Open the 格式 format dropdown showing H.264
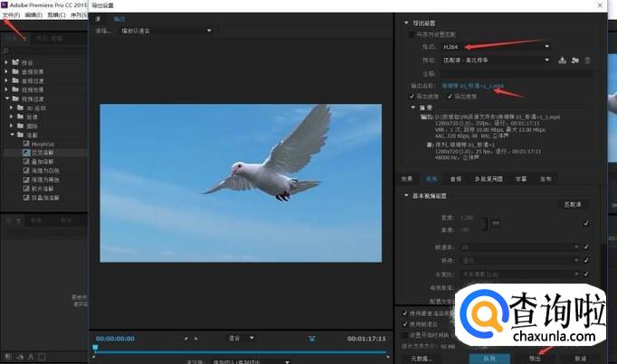Image resolution: width=617 pixels, height=364 pixels. click(496, 47)
